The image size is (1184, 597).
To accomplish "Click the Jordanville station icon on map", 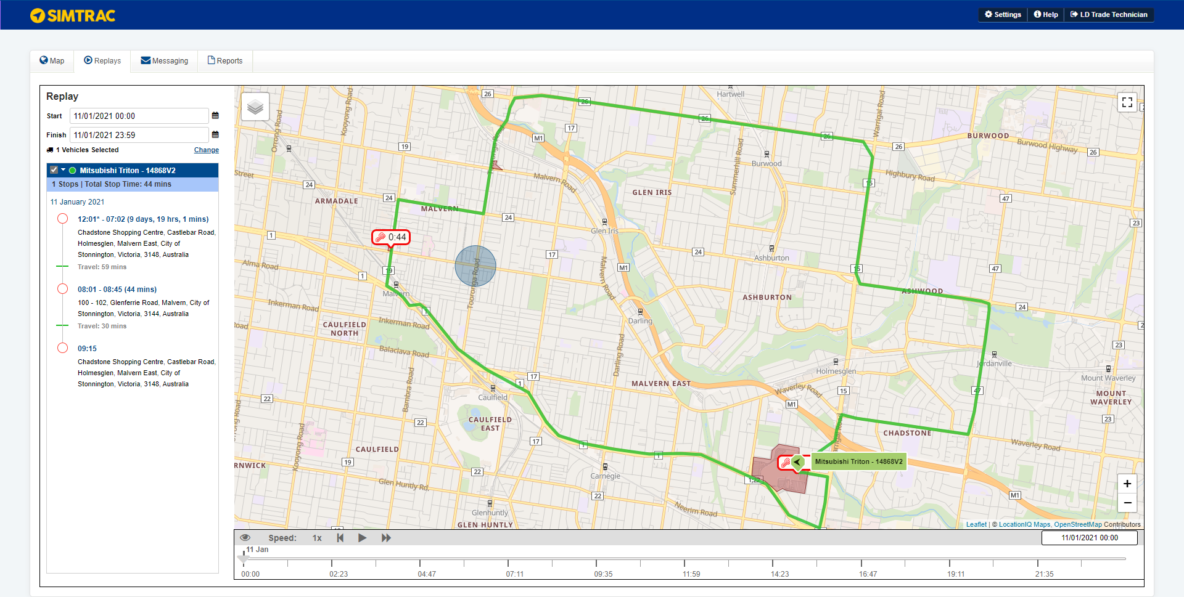I will pos(994,354).
